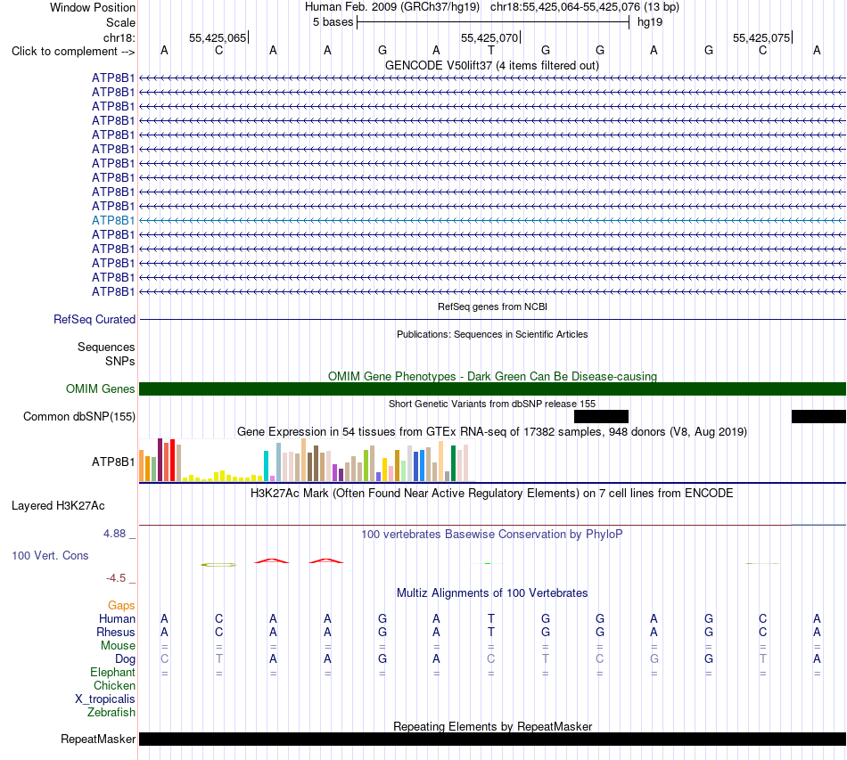The width and height of the screenshot is (847, 760).
Task: Open the 'OMIM Gene Phenotypes' green title
Action: pyautogui.click(x=492, y=376)
